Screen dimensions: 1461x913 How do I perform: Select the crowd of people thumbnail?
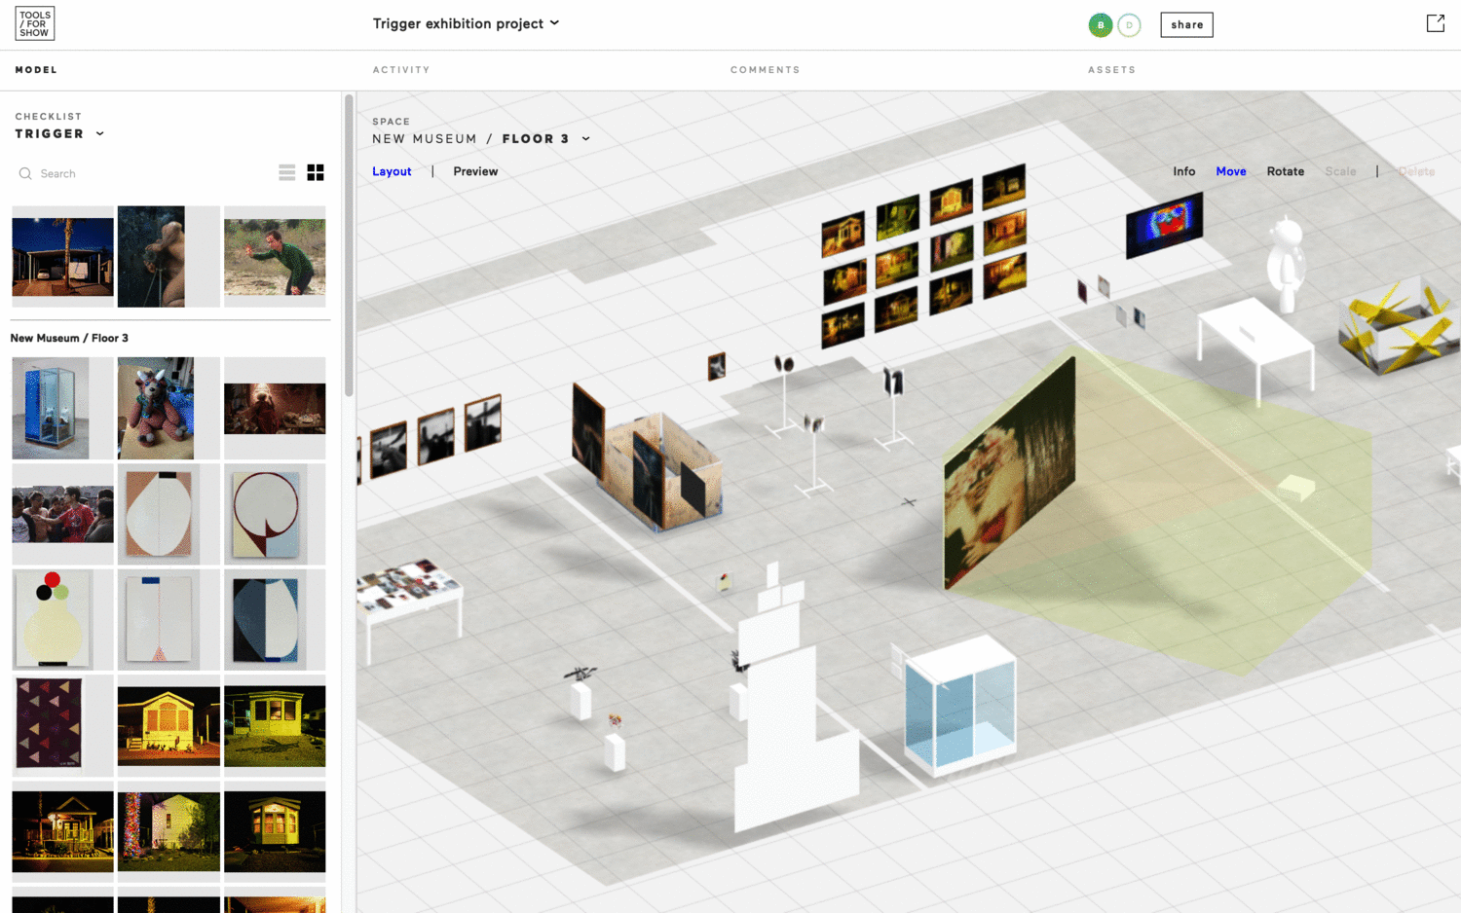[x=62, y=514]
